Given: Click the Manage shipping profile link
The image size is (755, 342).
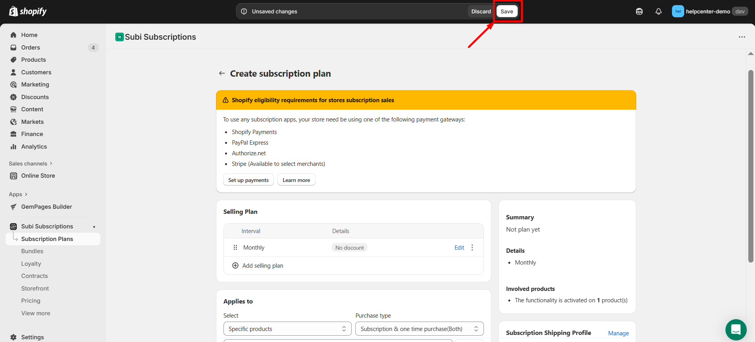Looking at the screenshot, I should click(x=618, y=333).
